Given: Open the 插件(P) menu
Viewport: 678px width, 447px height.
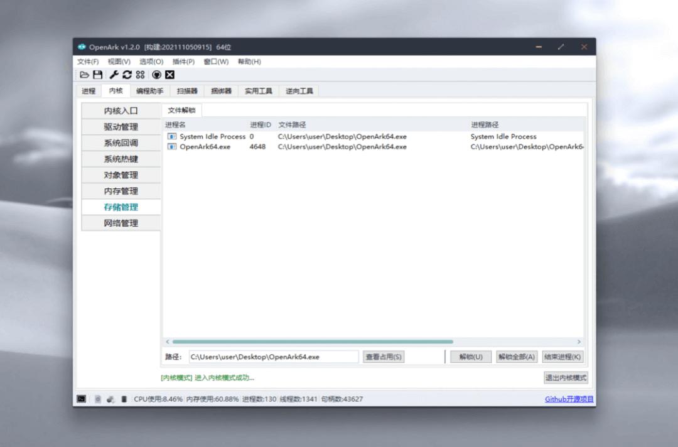Looking at the screenshot, I should pyautogui.click(x=183, y=62).
